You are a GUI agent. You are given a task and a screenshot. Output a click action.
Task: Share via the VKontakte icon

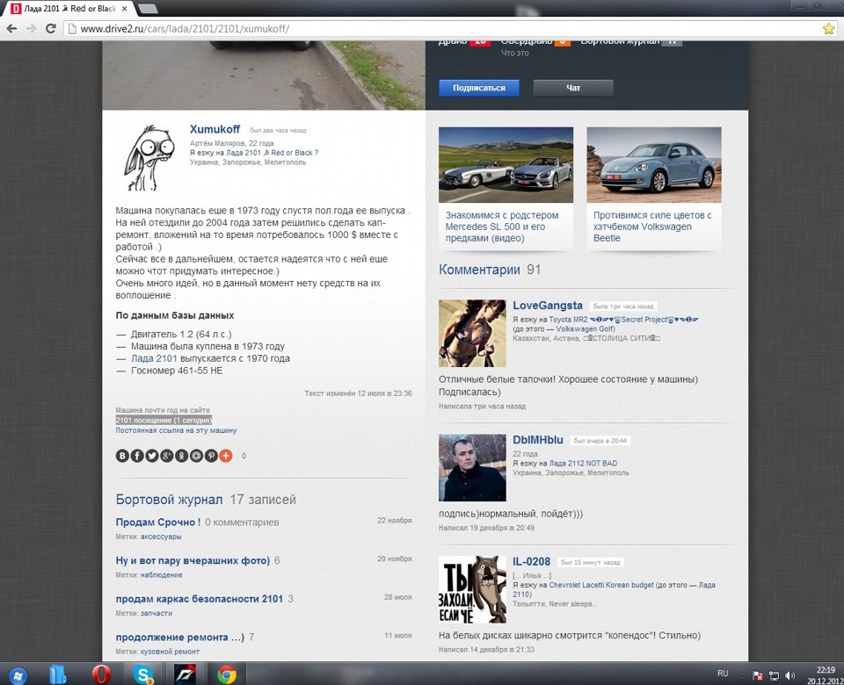point(122,456)
